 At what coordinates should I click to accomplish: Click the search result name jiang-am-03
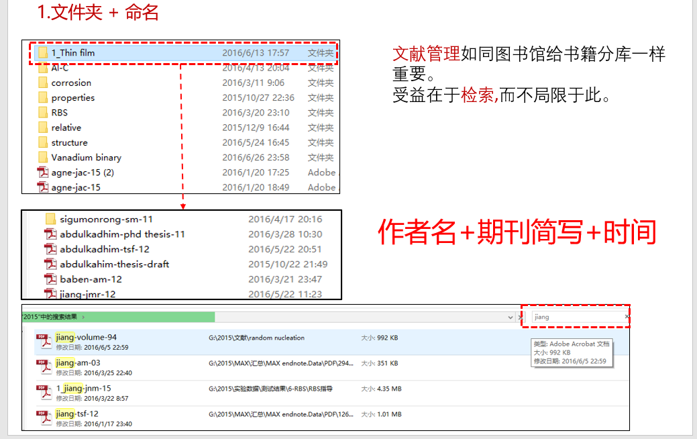(78, 362)
